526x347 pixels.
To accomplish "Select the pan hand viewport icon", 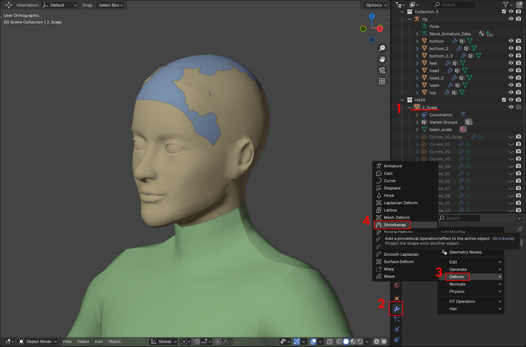I will pyautogui.click(x=382, y=60).
